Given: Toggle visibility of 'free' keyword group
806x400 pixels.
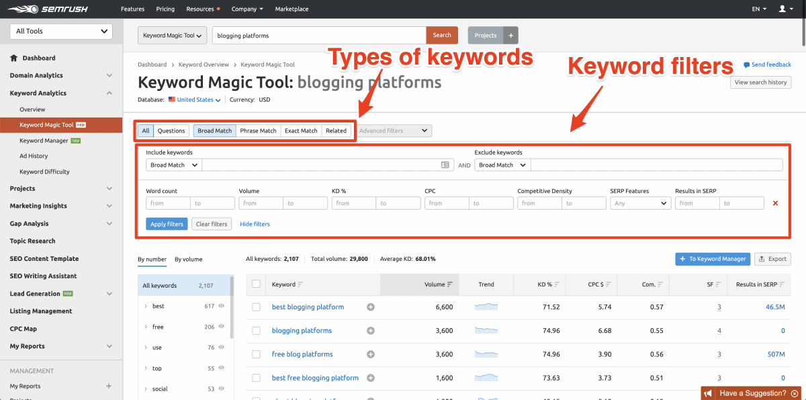Looking at the screenshot, I should [x=221, y=327].
